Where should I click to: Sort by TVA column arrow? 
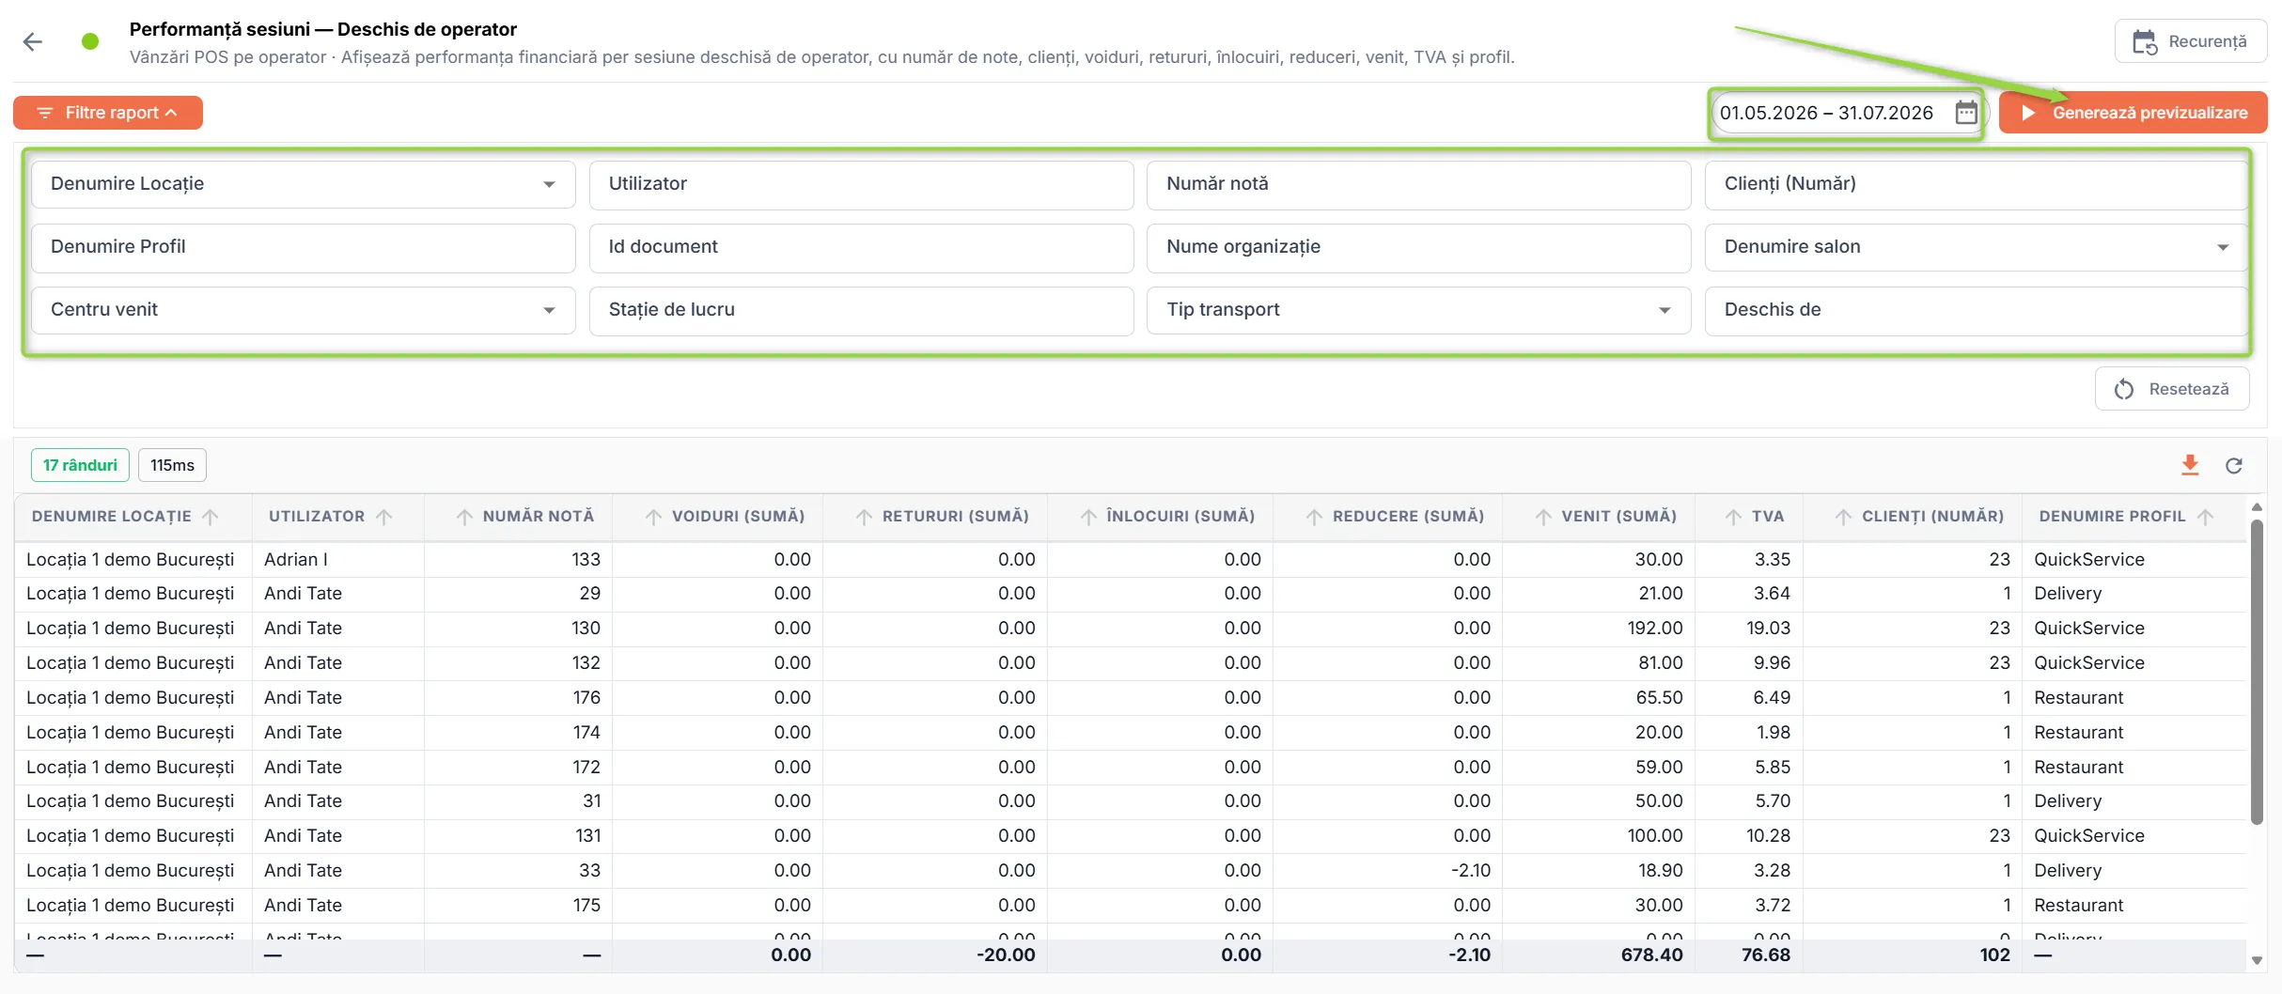click(x=1734, y=517)
